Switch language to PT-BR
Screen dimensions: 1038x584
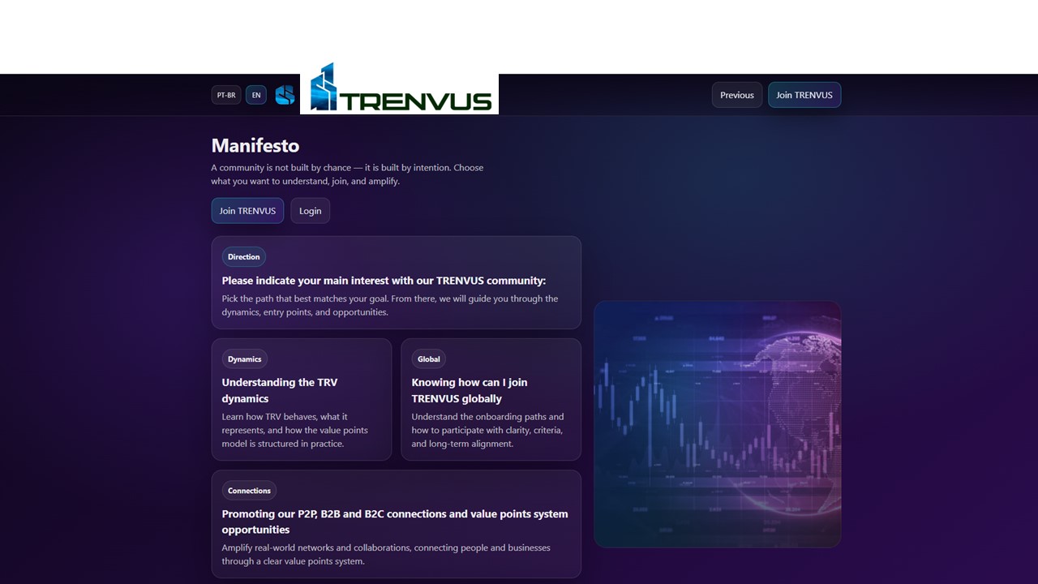(226, 95)
